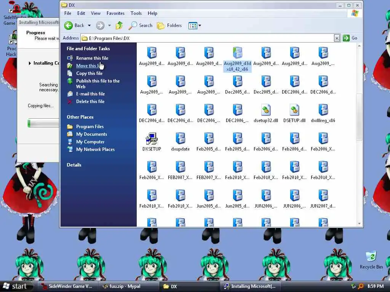Select the dsetup32.dll file icon
Screen dimensions: 390x292
tap(265, 113)
